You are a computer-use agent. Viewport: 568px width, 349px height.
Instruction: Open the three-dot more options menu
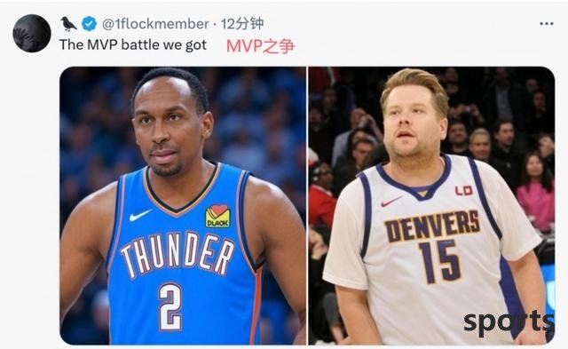[x=547, y=24]
